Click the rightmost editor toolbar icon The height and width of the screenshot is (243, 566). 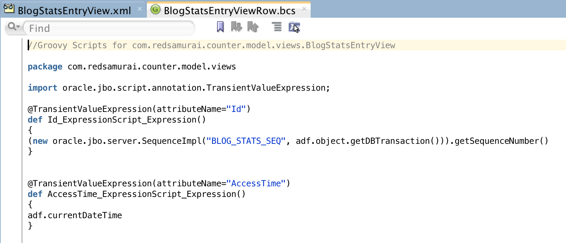coord(294,27)
